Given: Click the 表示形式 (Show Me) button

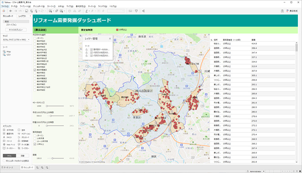Looking at the screenshot, I should 292,11.
